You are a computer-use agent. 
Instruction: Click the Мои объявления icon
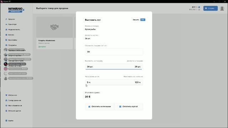coord(6,106)
